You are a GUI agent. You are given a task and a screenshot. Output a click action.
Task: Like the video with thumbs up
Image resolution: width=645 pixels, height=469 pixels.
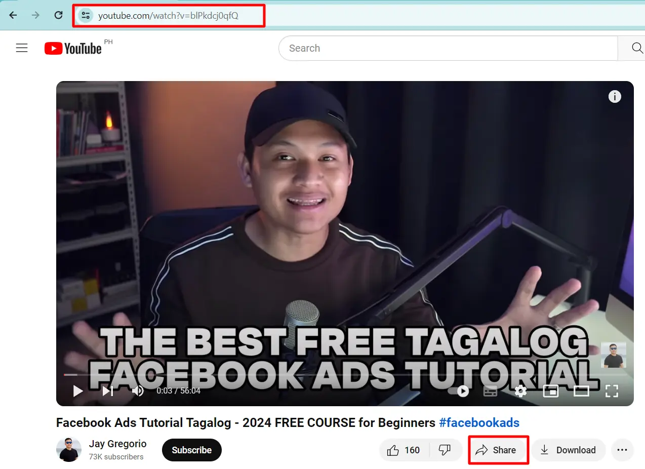tap(404, 450)
